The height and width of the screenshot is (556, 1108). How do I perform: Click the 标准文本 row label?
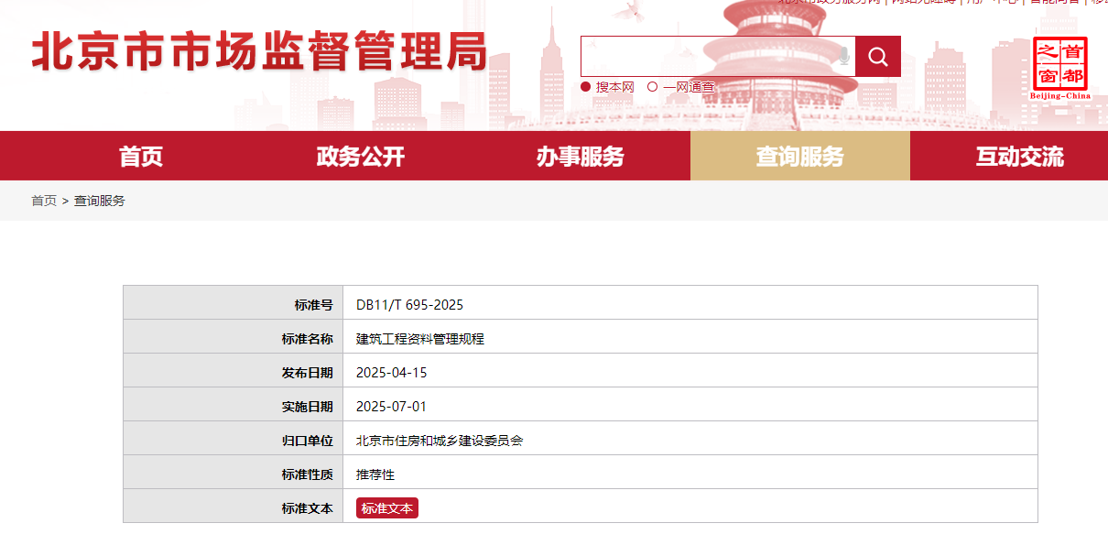308,508
